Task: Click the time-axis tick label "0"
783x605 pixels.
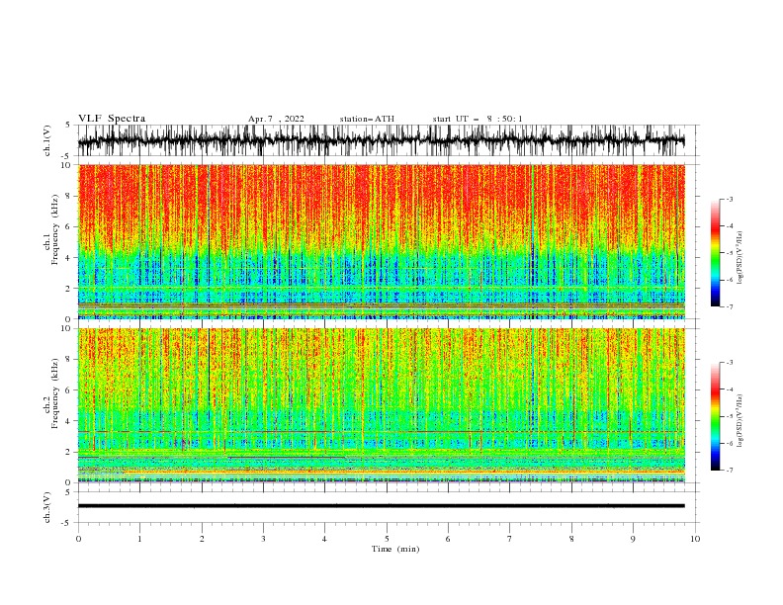Action: click(78, 539)
